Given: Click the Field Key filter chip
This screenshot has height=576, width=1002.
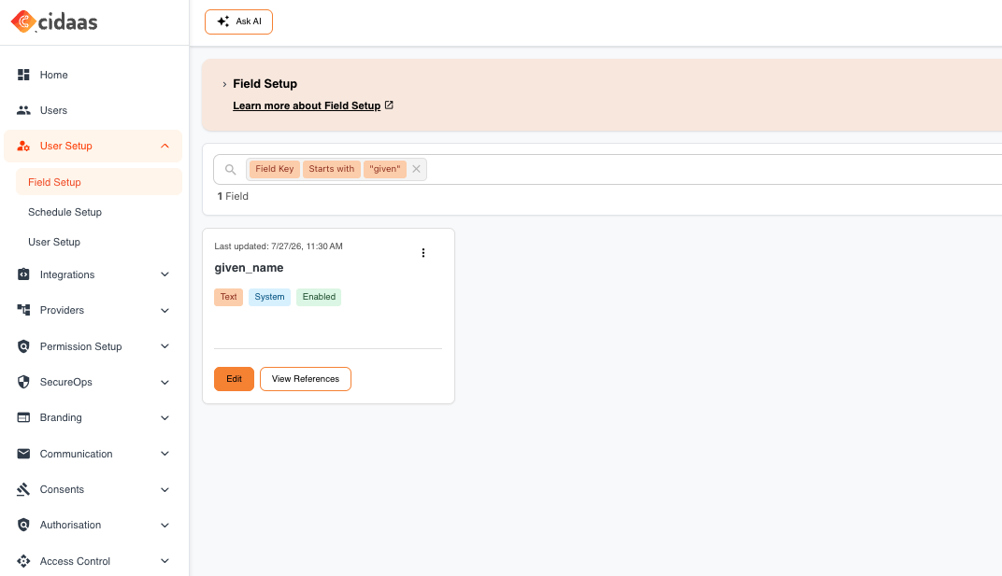Looking at the screenshot, I should pos(275,169).
